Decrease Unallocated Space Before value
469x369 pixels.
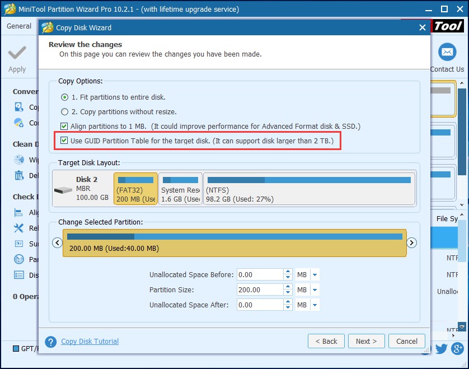[x=288, y=277]
